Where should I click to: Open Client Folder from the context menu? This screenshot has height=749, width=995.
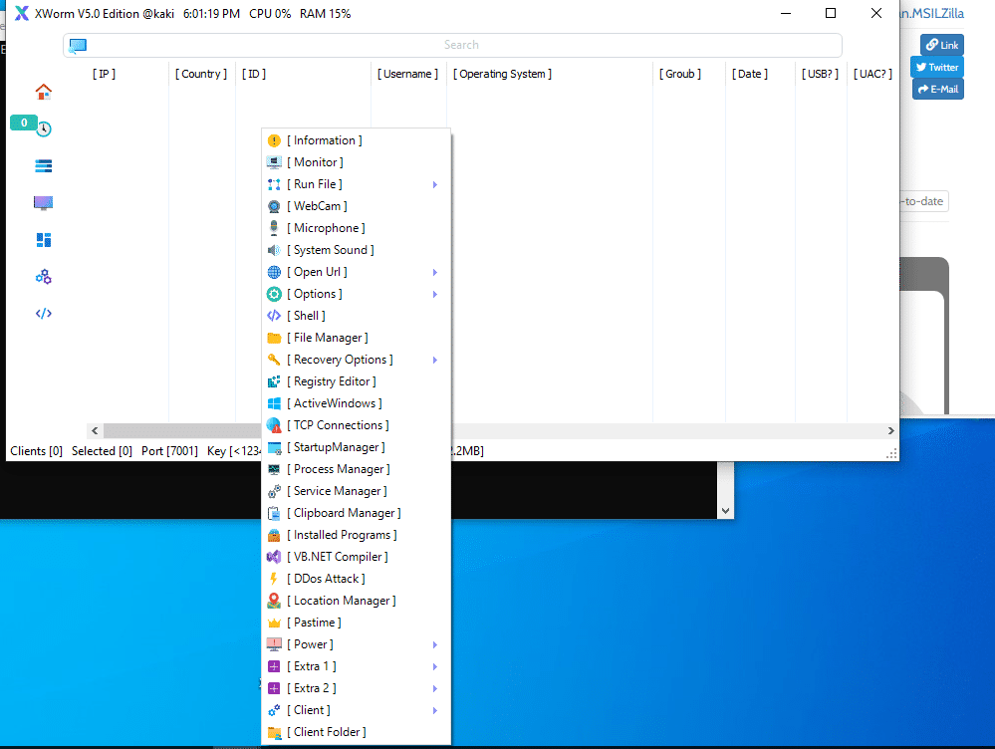(x=356, y=732)
